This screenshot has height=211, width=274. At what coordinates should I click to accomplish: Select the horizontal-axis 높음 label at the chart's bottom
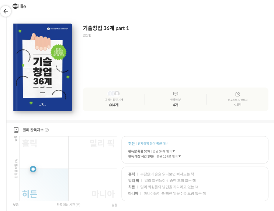pos(114,205)
